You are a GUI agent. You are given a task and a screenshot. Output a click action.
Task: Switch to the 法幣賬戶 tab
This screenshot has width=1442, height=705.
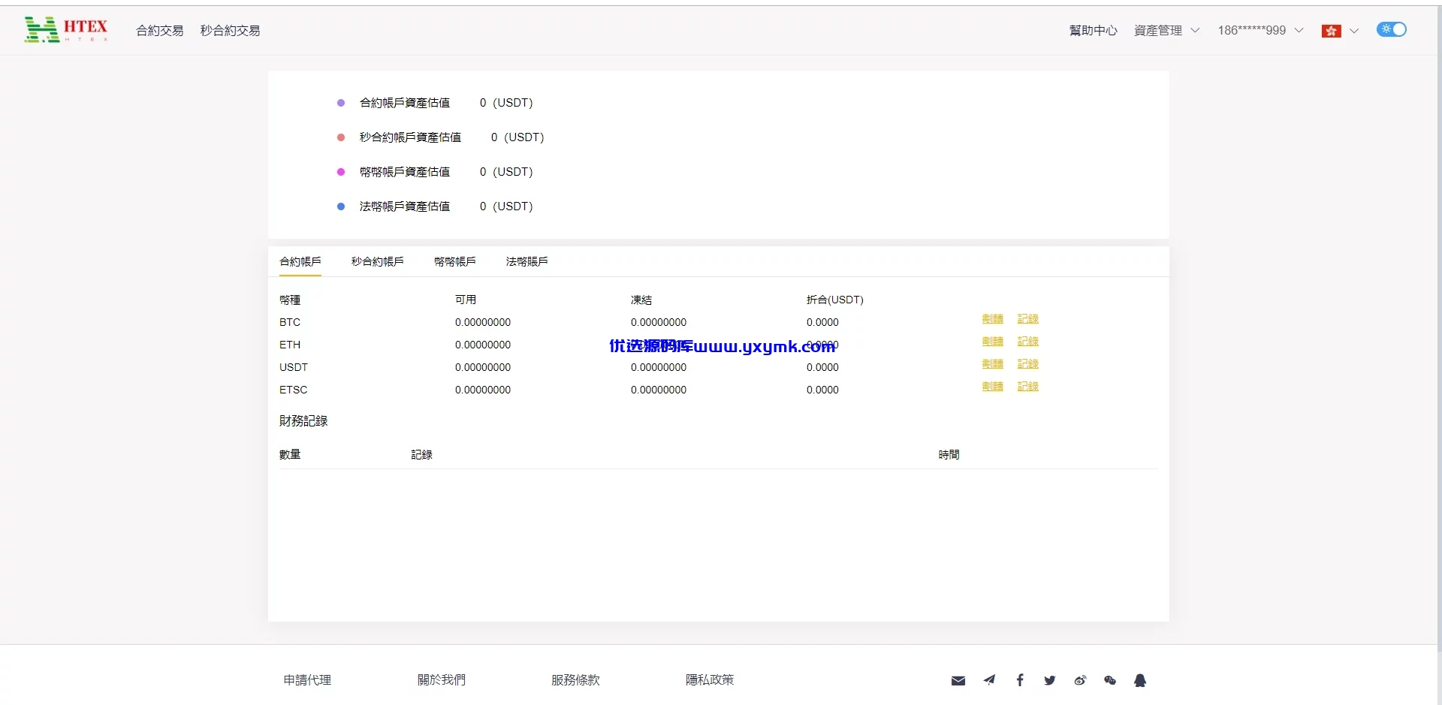526,261
